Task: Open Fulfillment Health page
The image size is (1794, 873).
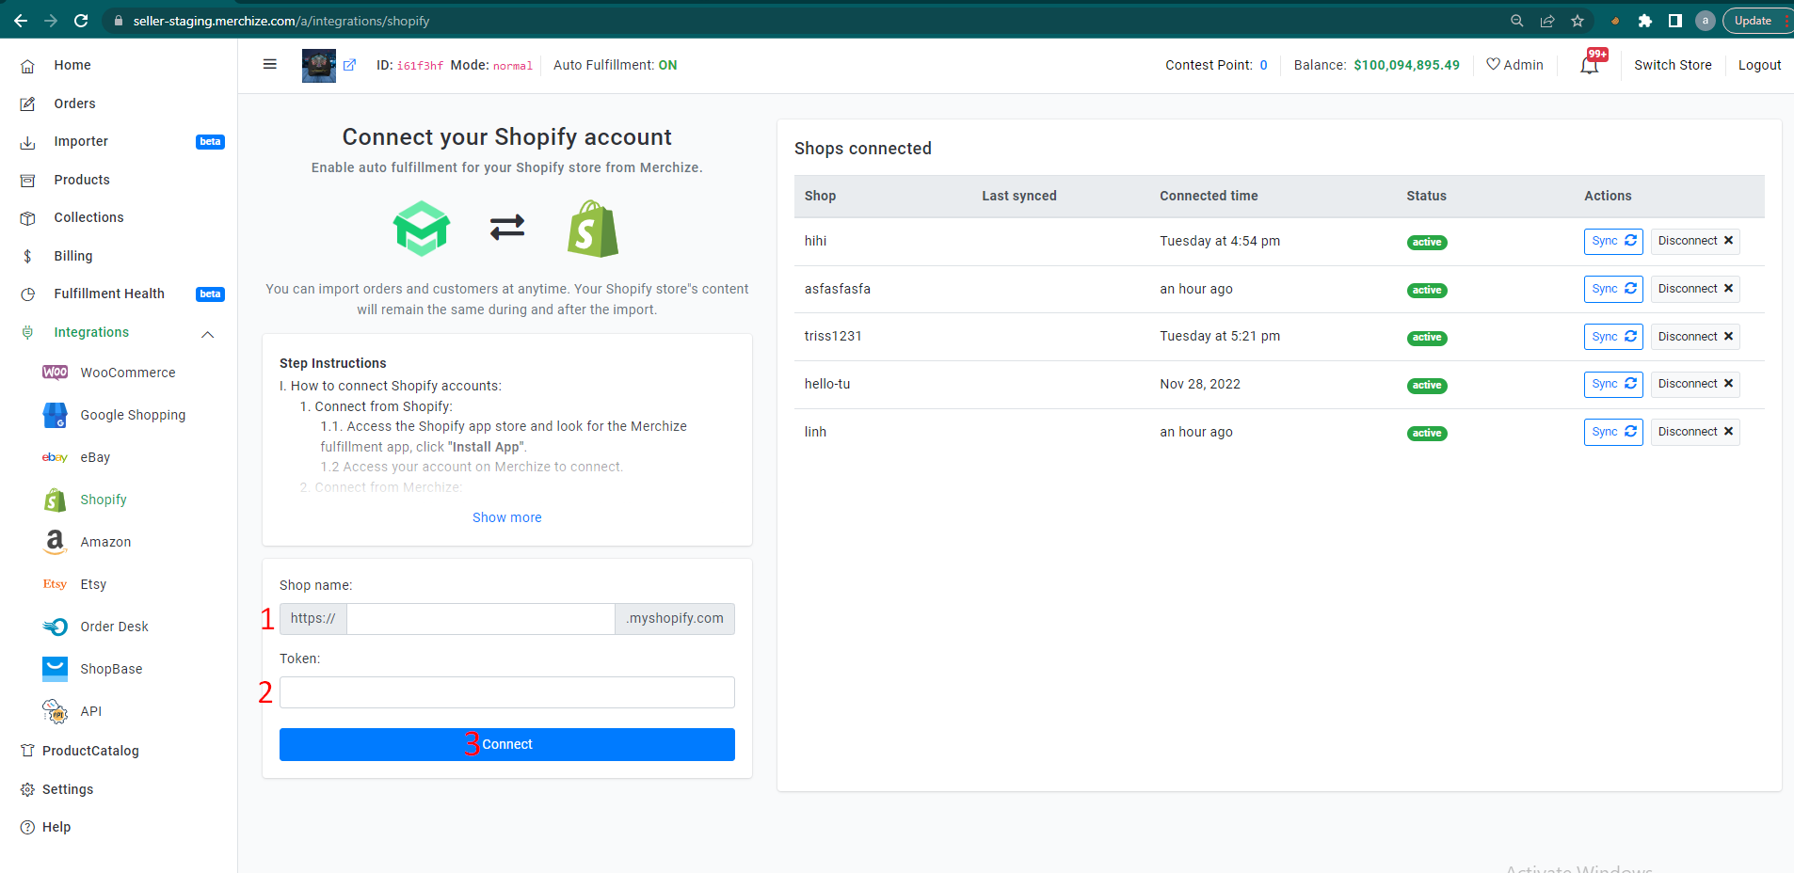Action: pyautogui.click(x=108, y=294)
